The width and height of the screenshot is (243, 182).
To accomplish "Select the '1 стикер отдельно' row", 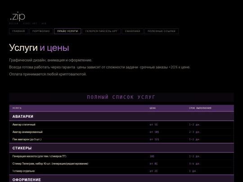I will (121, 171).
